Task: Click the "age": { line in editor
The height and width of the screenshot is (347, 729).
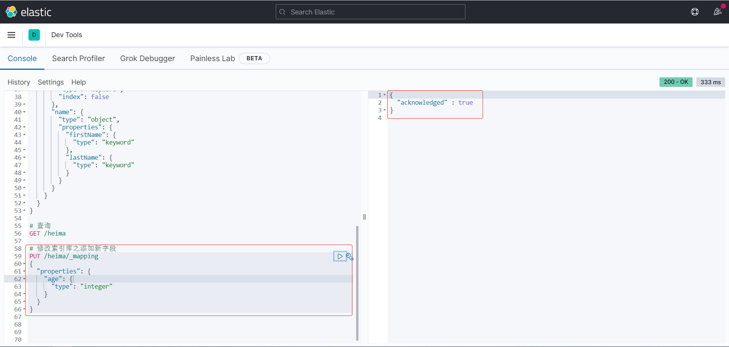Action: (x=58, y=279)
